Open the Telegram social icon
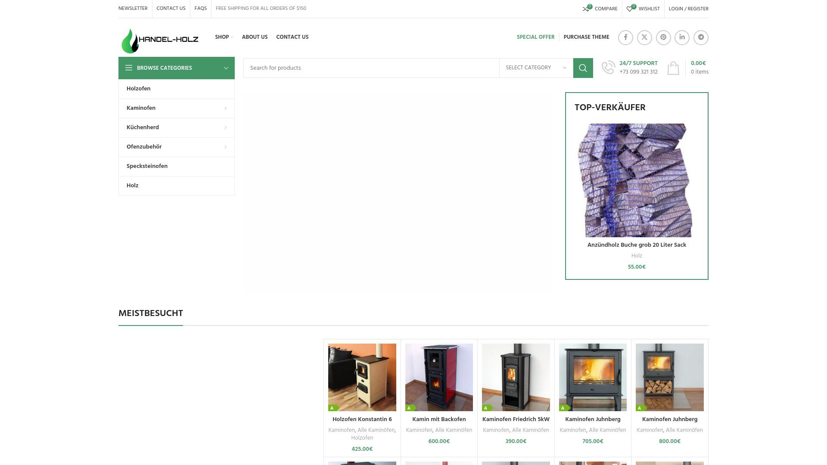This screenshot has width=827, height=465. pos(701,37)
